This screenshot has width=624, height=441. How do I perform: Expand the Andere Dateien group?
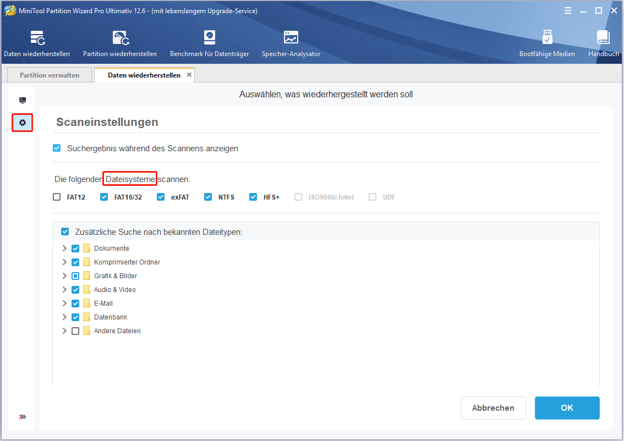pos(64,331)
